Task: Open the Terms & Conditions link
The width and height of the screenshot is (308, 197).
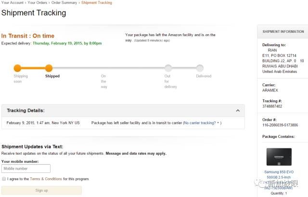Action: tap(46, 179)
